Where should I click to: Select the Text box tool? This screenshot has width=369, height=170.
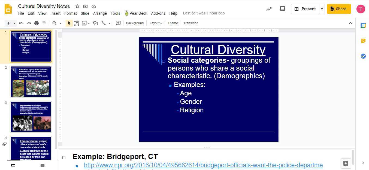coord(77,23)
